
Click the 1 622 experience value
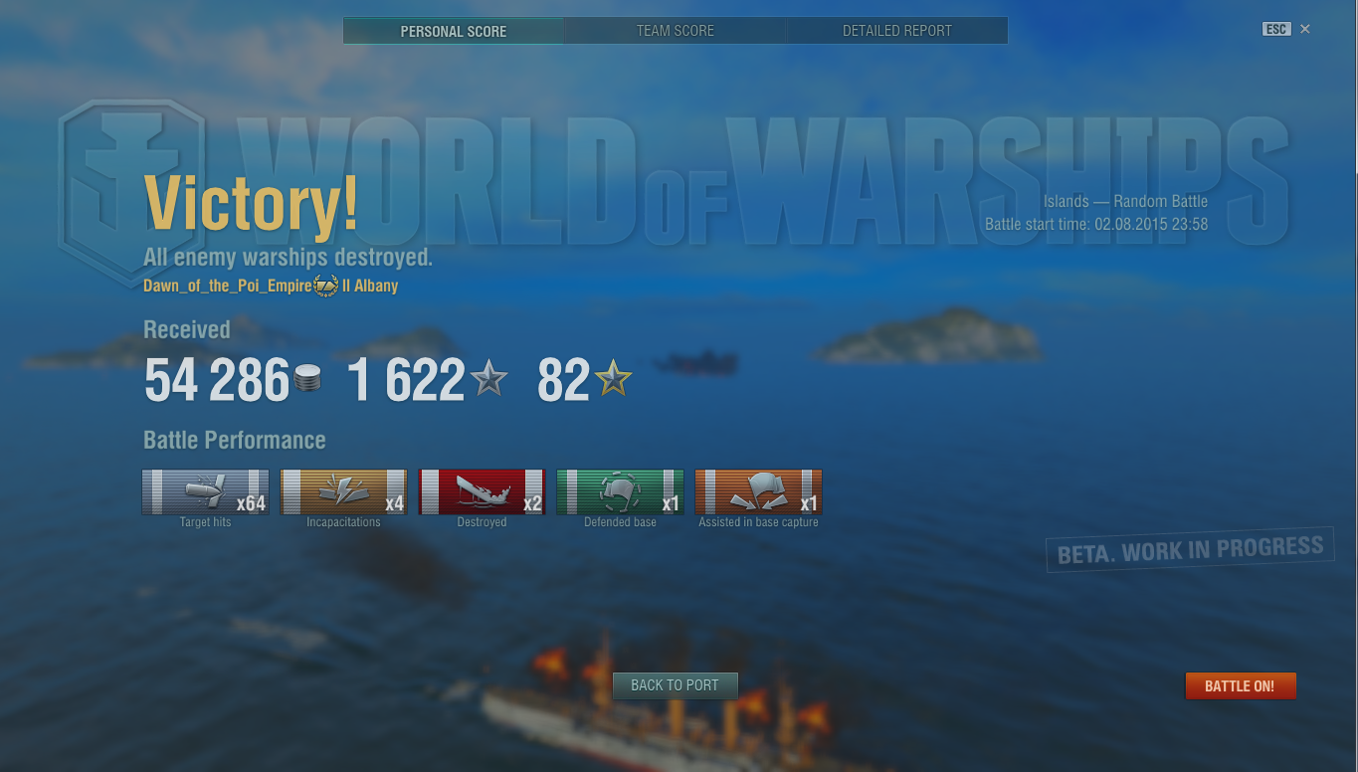[406, 380]
